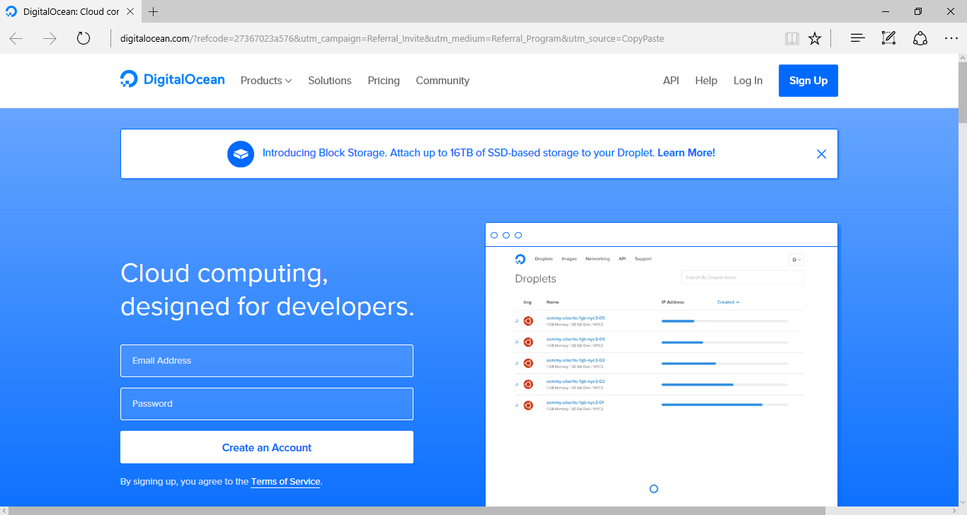Click the small DigitalOcean logo in the preview
Viewport: 967px width, 515px height.
pos(520,259)
